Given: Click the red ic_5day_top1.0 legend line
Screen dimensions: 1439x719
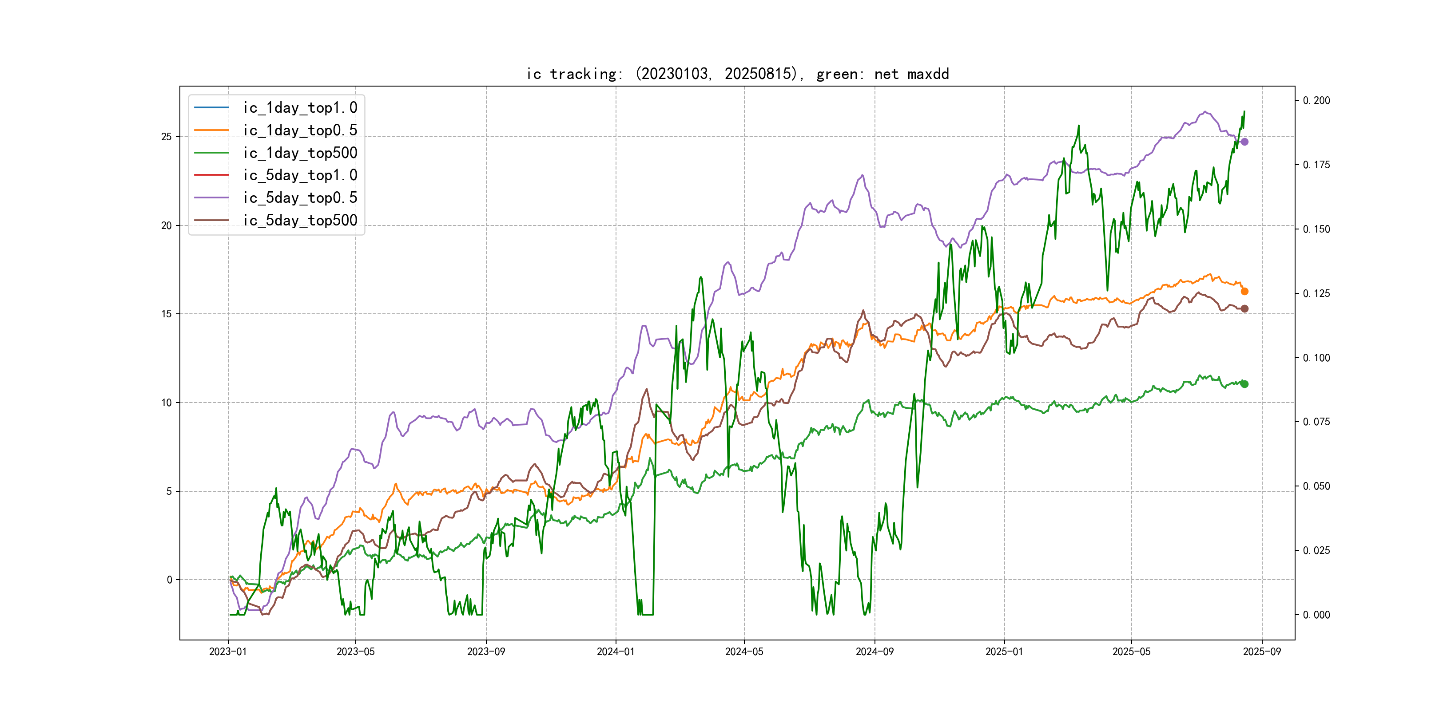Looking at the screenshot, I should 211,175.
